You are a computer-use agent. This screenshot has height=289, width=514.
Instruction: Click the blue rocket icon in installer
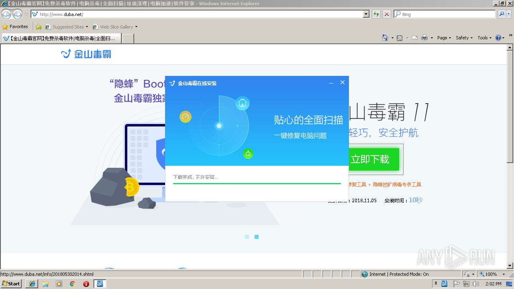point(243,104)
